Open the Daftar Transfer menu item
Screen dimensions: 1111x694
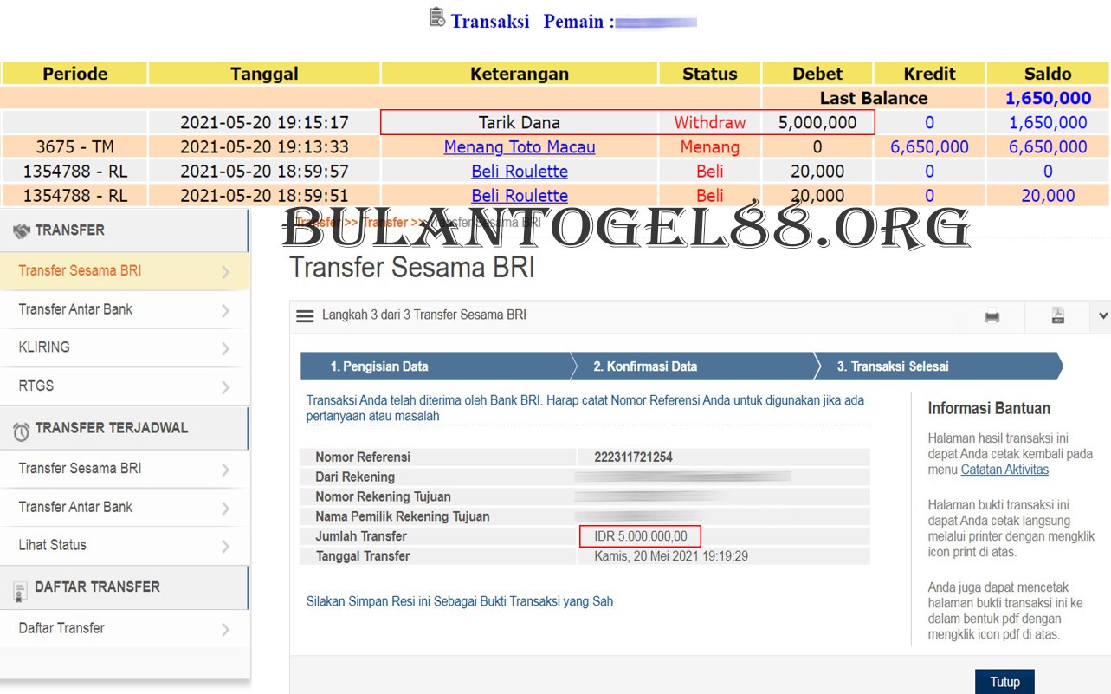[x=125, y=628]
